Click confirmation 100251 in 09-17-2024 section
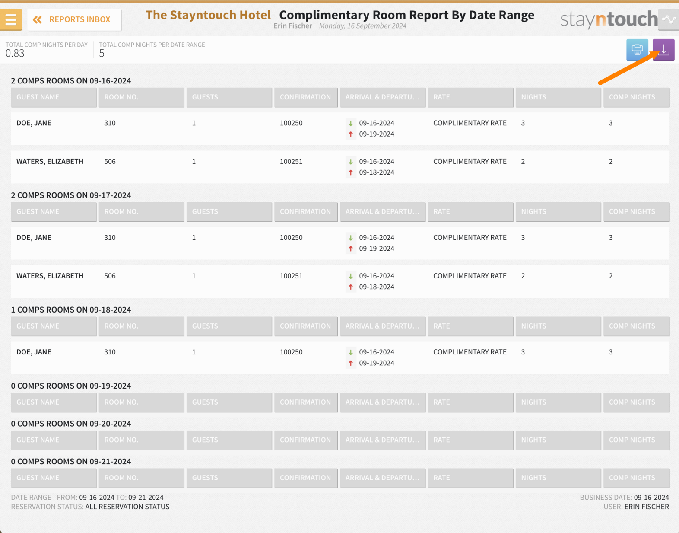Screen dimensions: 679x533 [291, 276]
